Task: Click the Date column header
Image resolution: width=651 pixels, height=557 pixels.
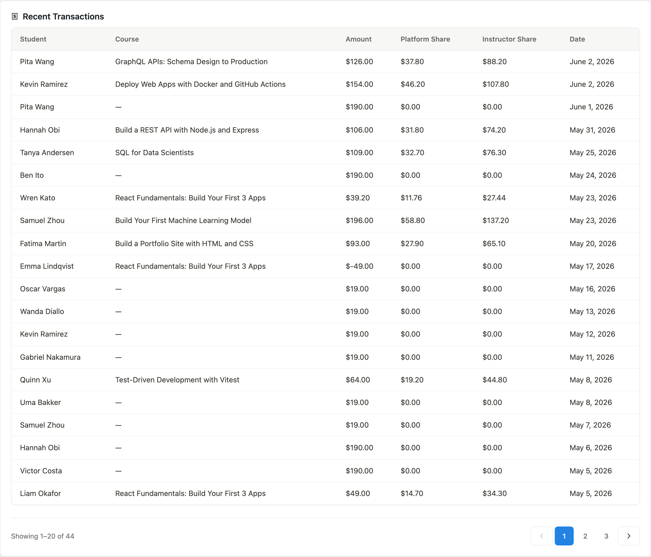Action: point(577,39)
